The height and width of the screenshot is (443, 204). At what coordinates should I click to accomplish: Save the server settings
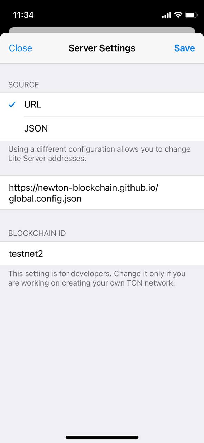[184, 48]
